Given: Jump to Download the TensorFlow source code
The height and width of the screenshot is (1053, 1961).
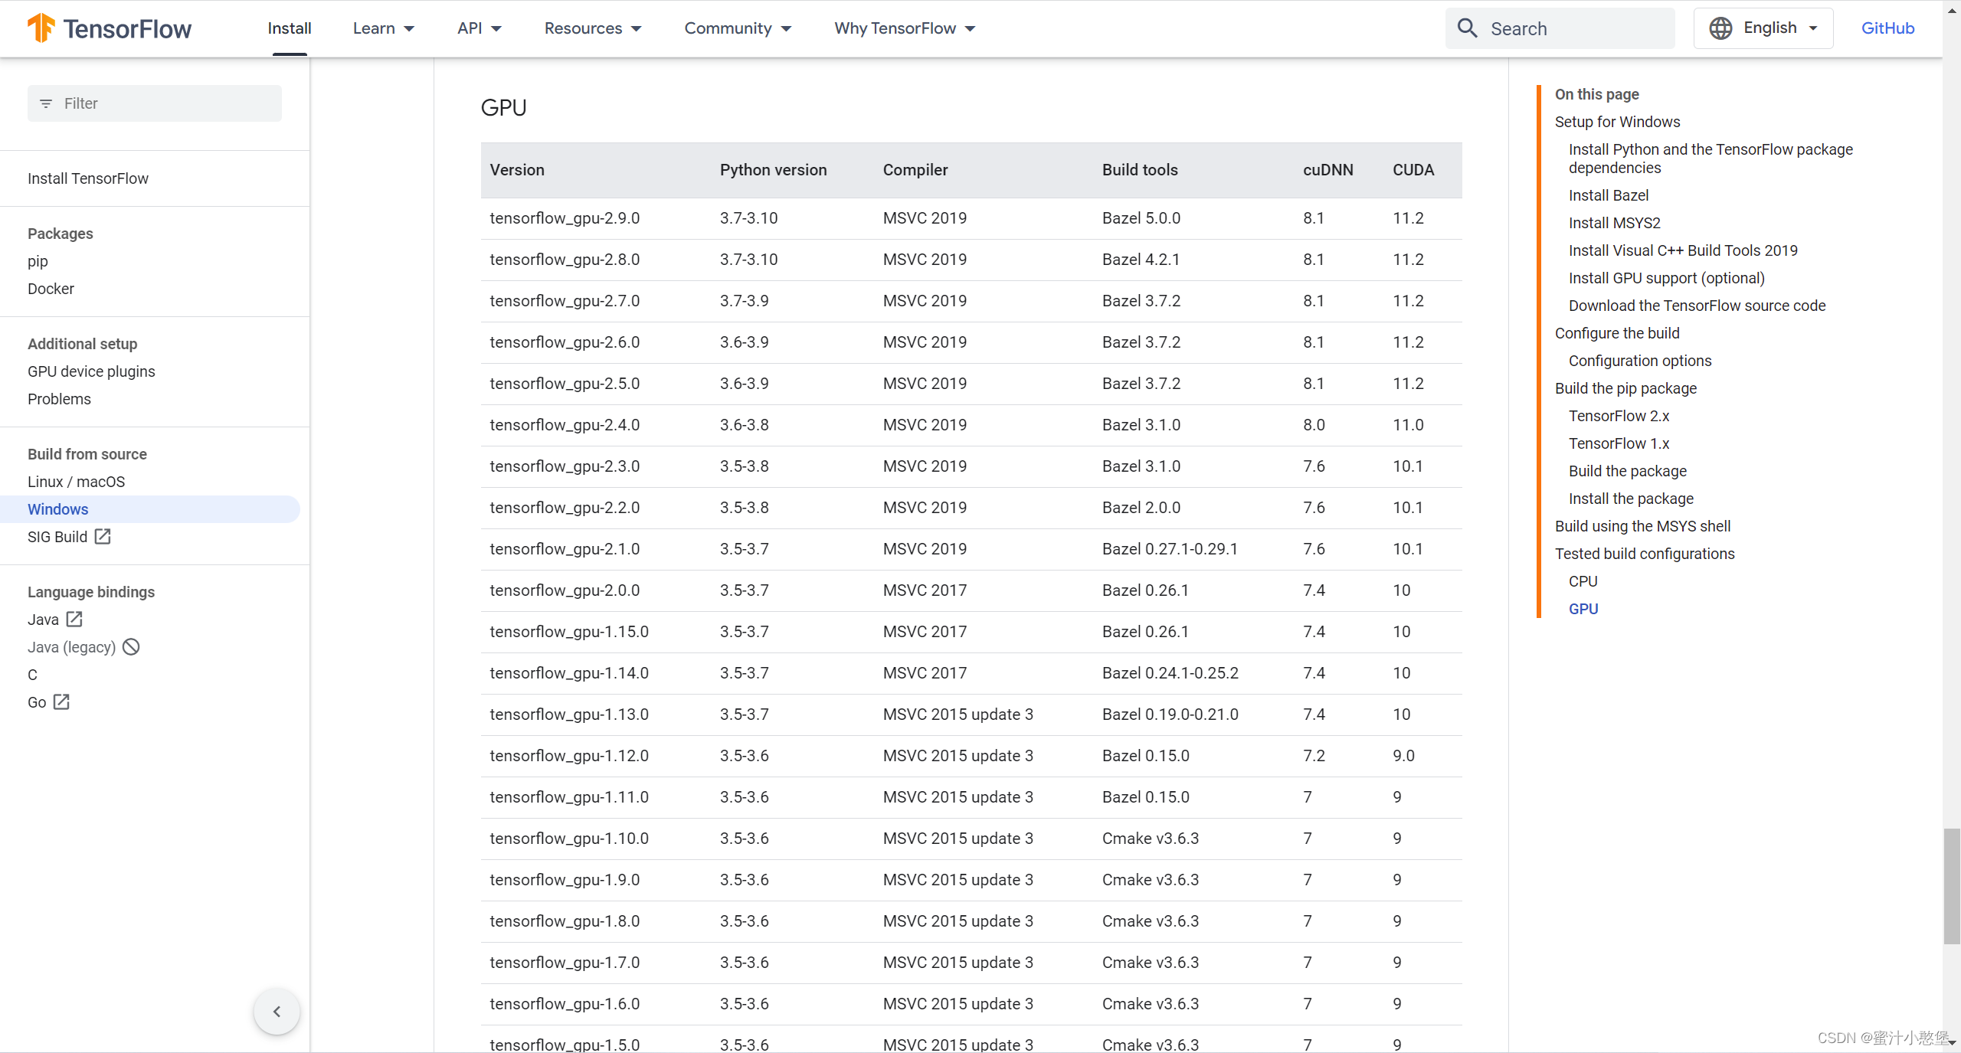Looking at the screenshot, I should (1697, 306).
